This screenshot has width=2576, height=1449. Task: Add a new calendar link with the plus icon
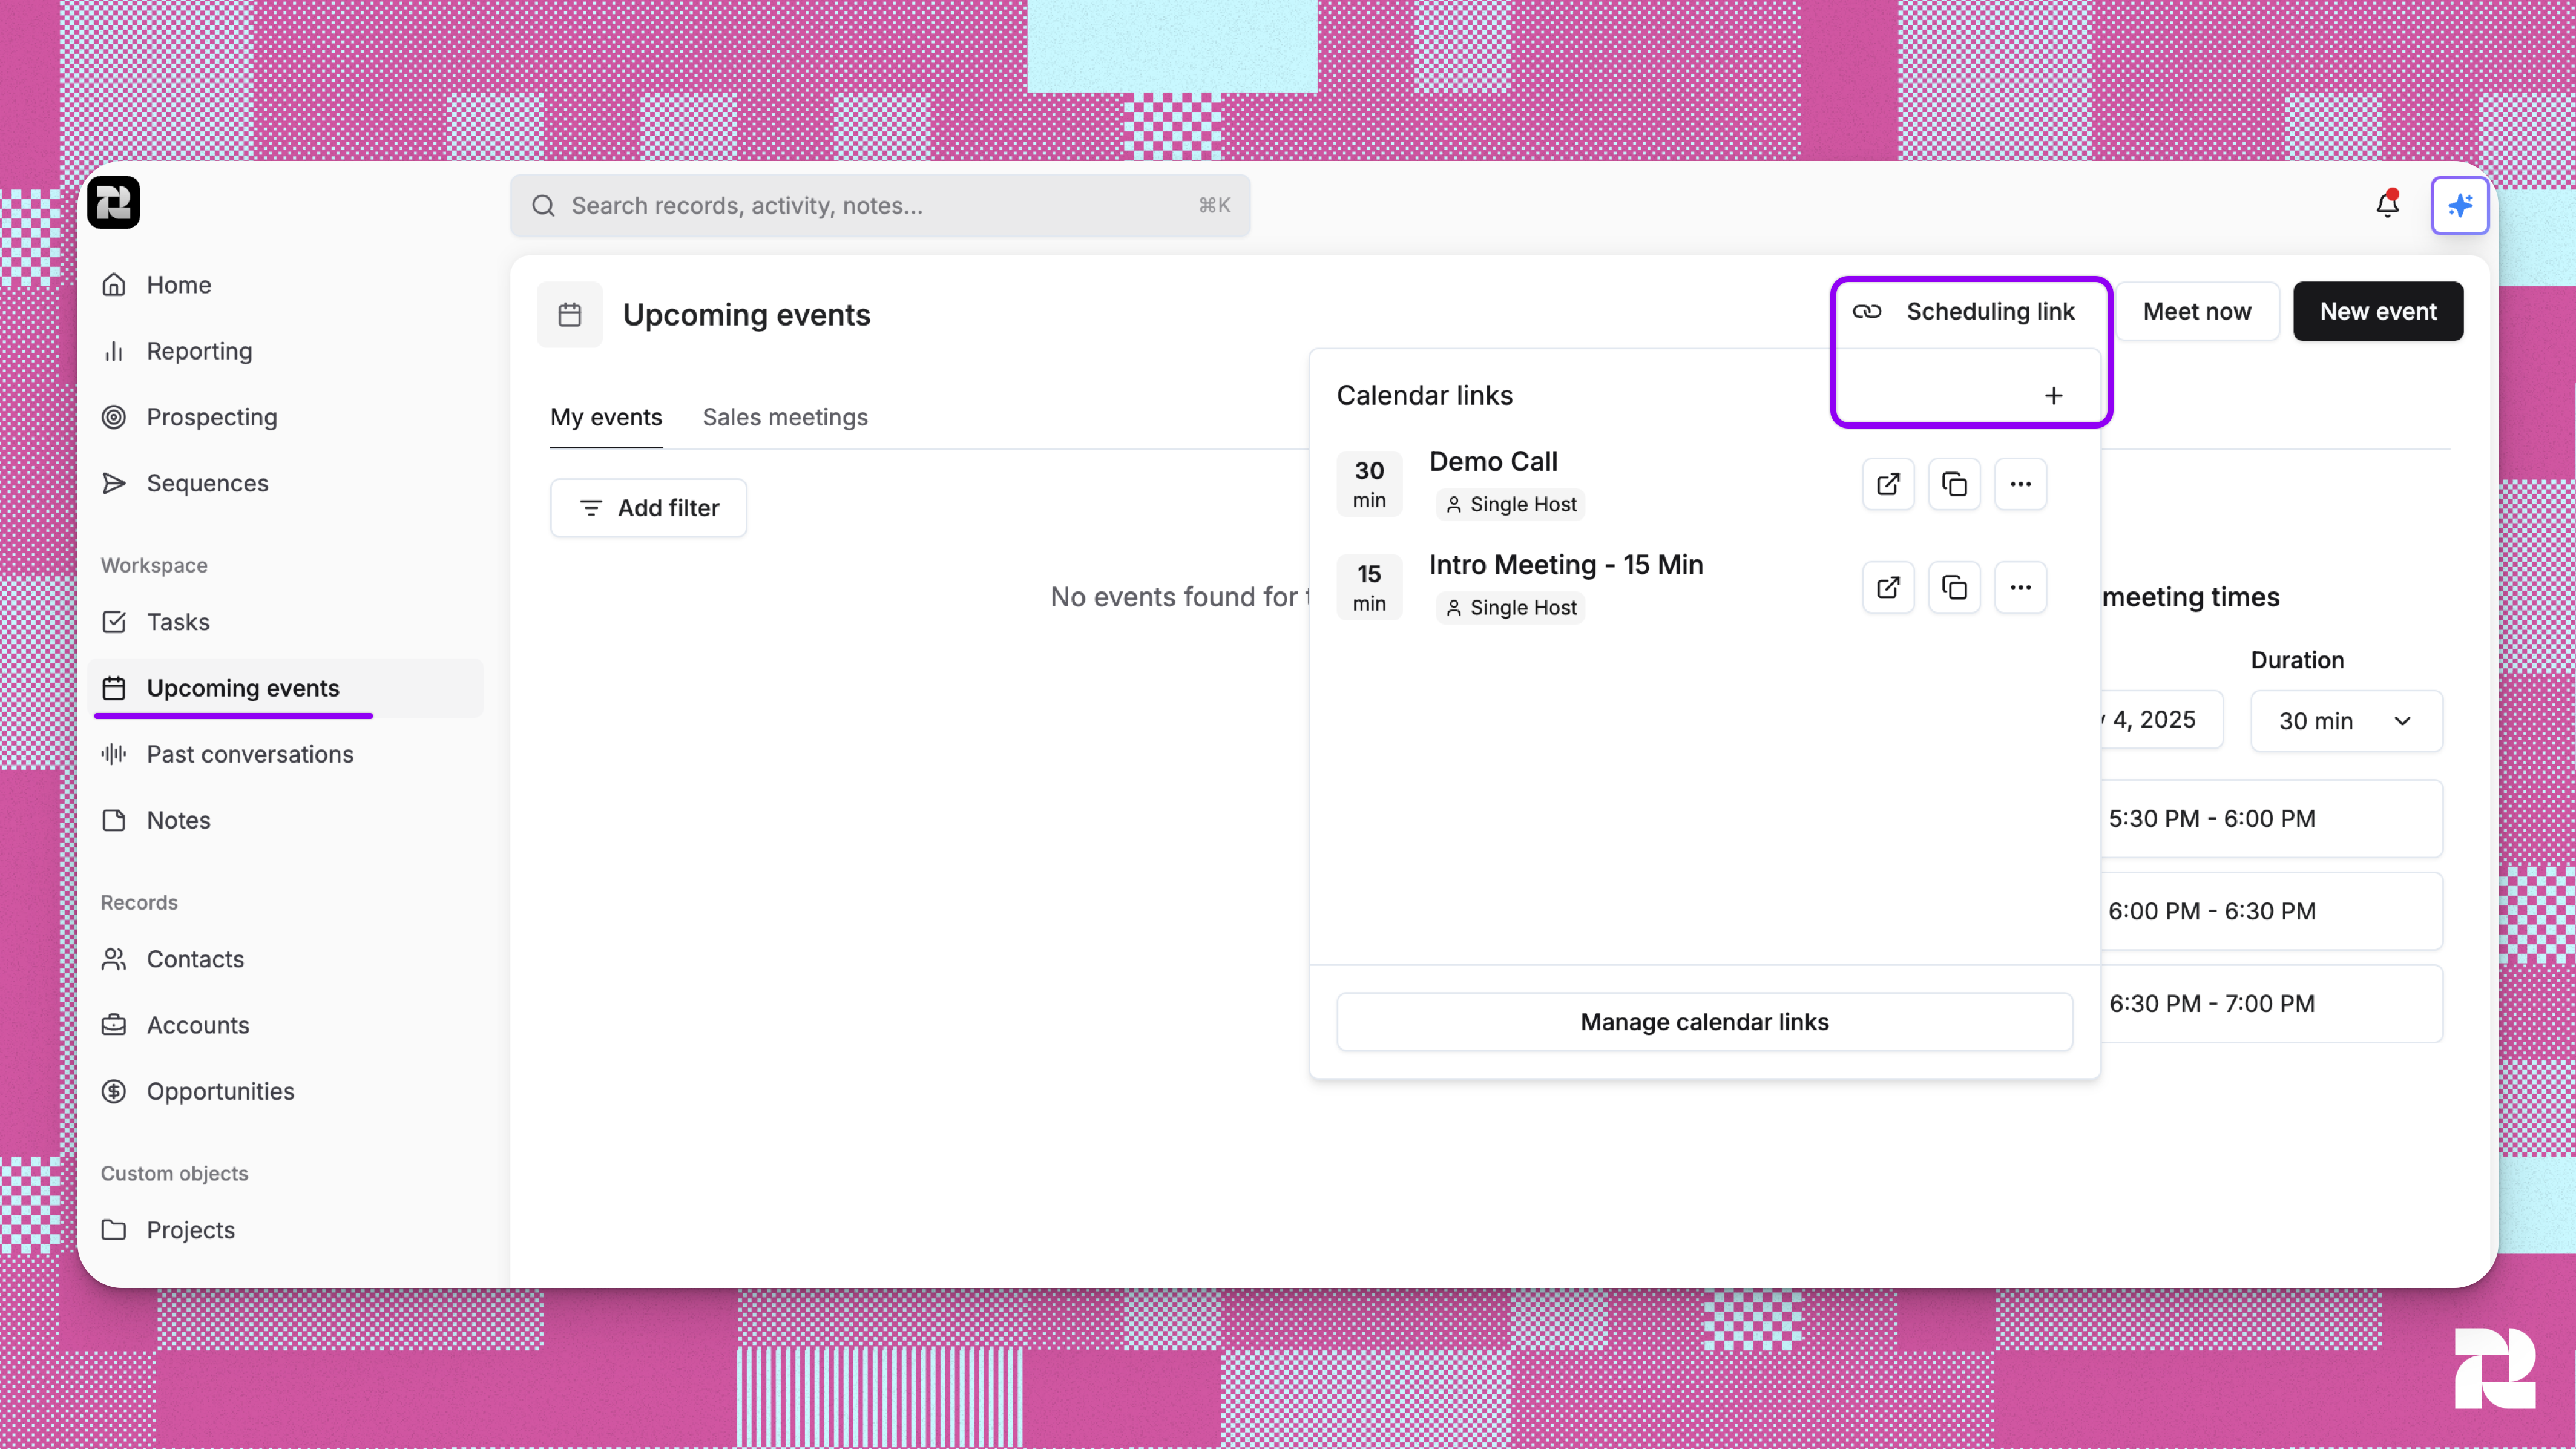pyautogui.click(x=2053, y=395)
